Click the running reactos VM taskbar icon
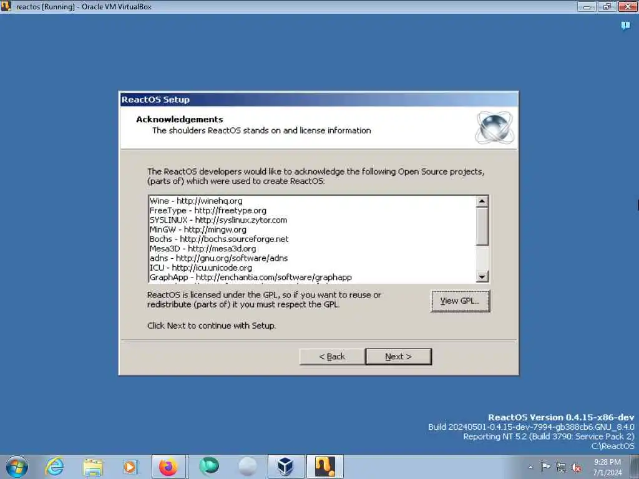The height and width of the screenshot is (479, 639). pyautogui.click(x=324, y=467)
